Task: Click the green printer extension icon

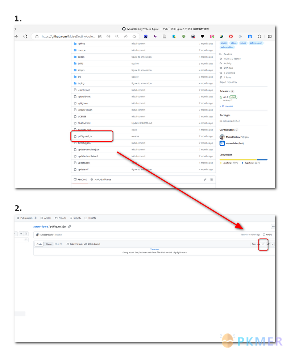Action: coord(183,37)
